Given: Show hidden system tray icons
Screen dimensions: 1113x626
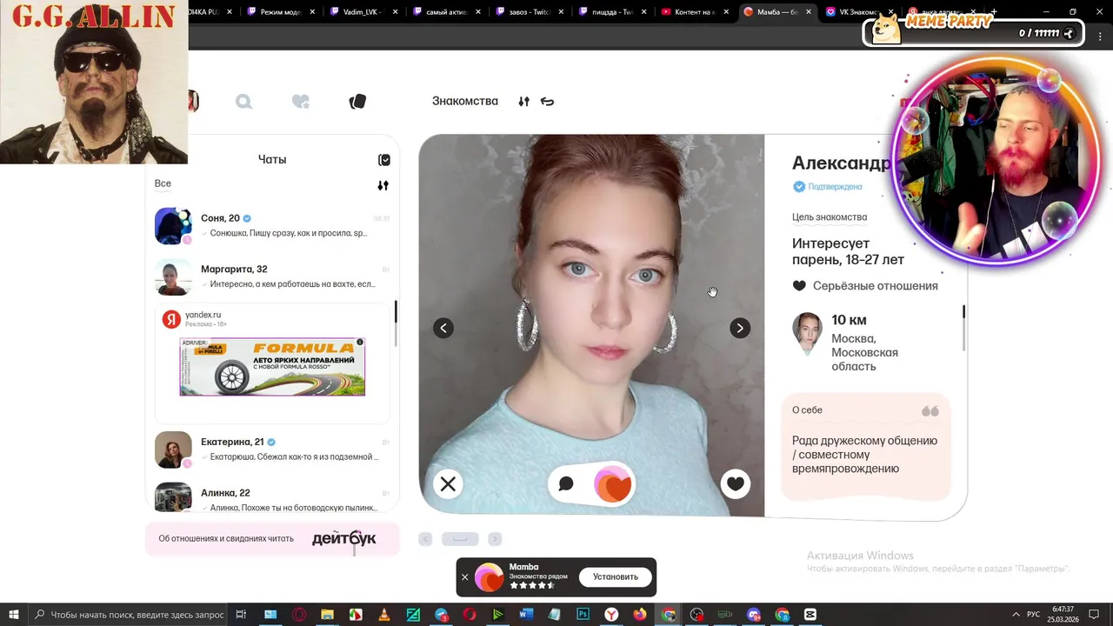Looking at the screenshot, I should click(1015, 615).
